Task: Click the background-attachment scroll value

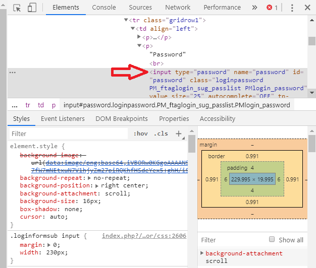Action: pos(116,193)
